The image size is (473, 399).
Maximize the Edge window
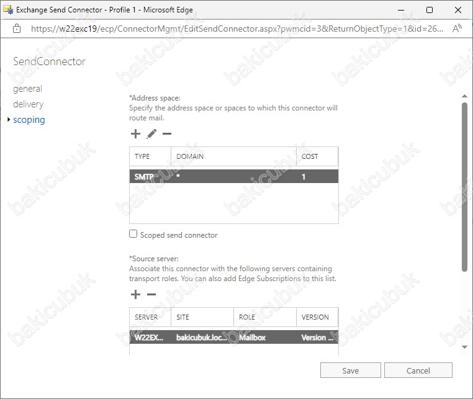(430, 10)
